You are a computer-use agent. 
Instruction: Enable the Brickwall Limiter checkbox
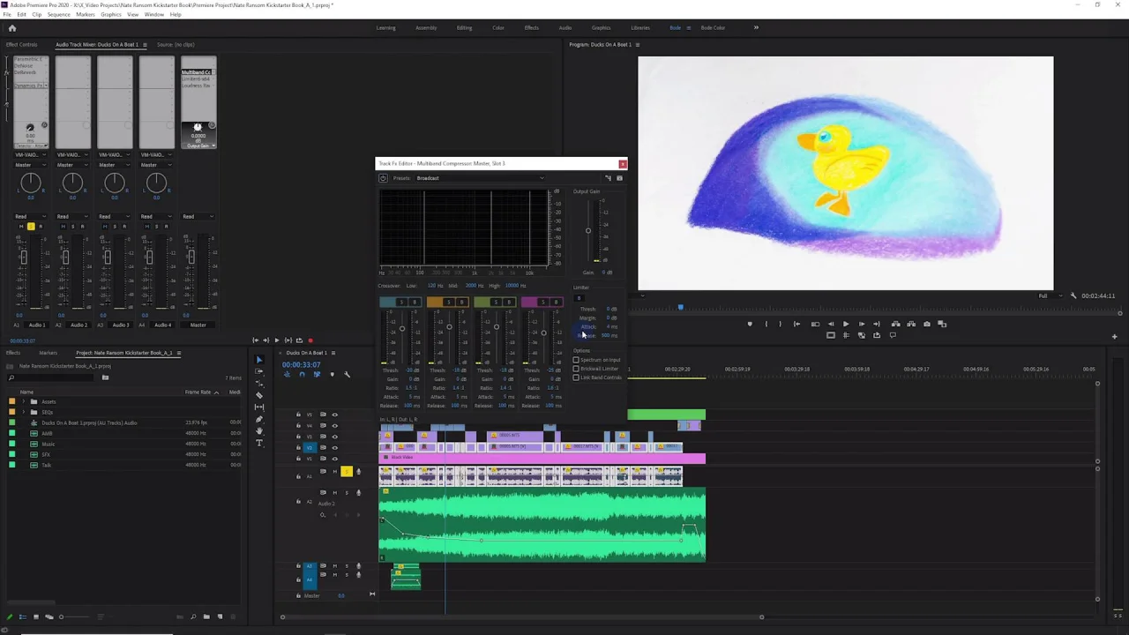pyautogui.click(x=576, y=369)
